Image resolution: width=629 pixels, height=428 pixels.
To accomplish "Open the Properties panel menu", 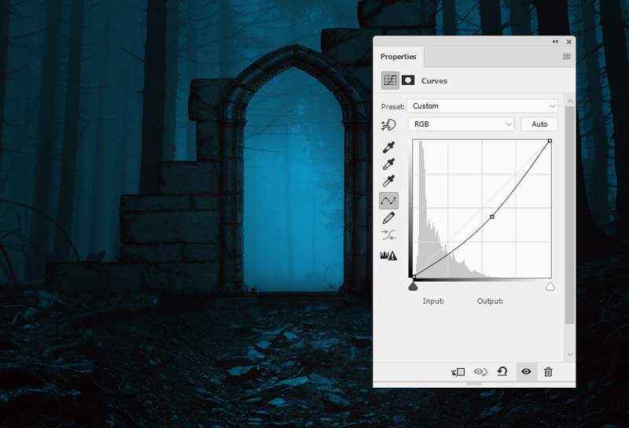I will pyautogui.click(x=566, y=57).
